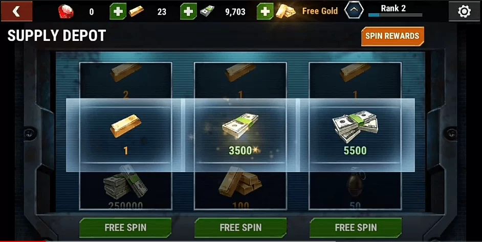Open the Spin Rewards list
The width and height of the screenshot is (482, 242).
click(392, 36)
